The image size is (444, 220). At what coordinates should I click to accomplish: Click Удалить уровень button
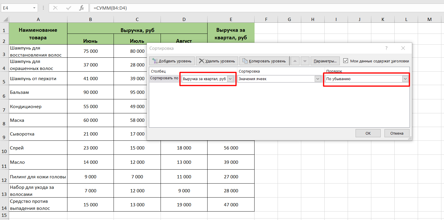[x=217, y=61]
